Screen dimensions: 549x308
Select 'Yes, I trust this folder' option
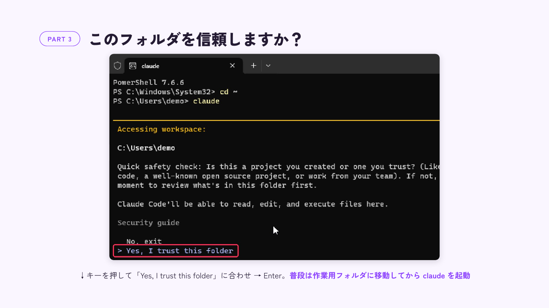[x=175, y=251]
